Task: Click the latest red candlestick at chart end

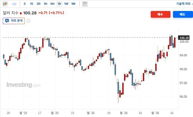Action: [x=175, y=42]
